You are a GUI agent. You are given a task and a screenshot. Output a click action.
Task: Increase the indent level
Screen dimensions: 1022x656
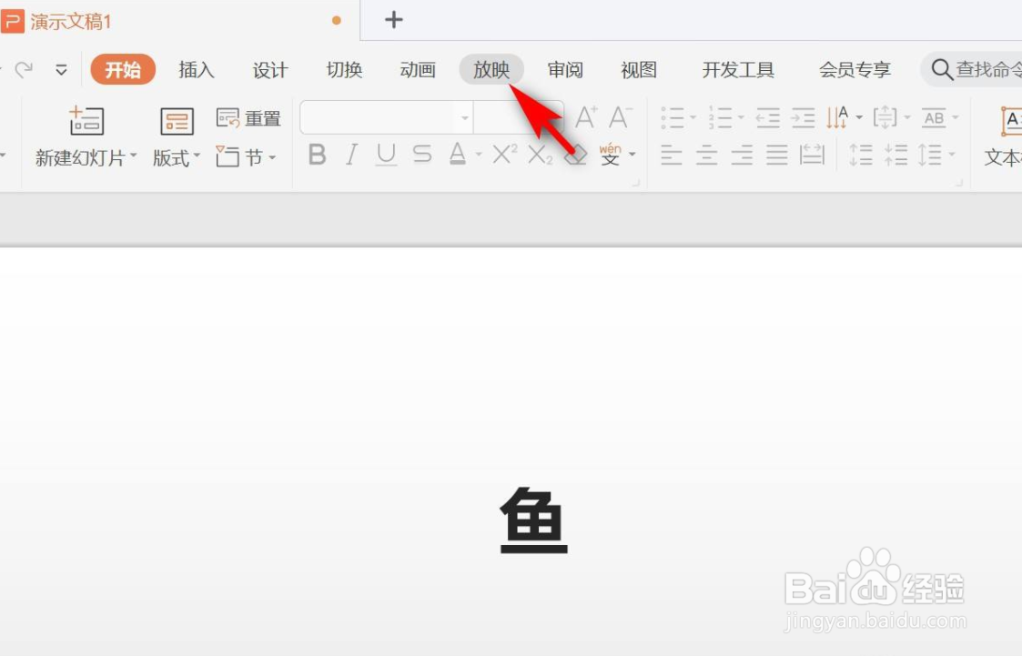[803, 118]
